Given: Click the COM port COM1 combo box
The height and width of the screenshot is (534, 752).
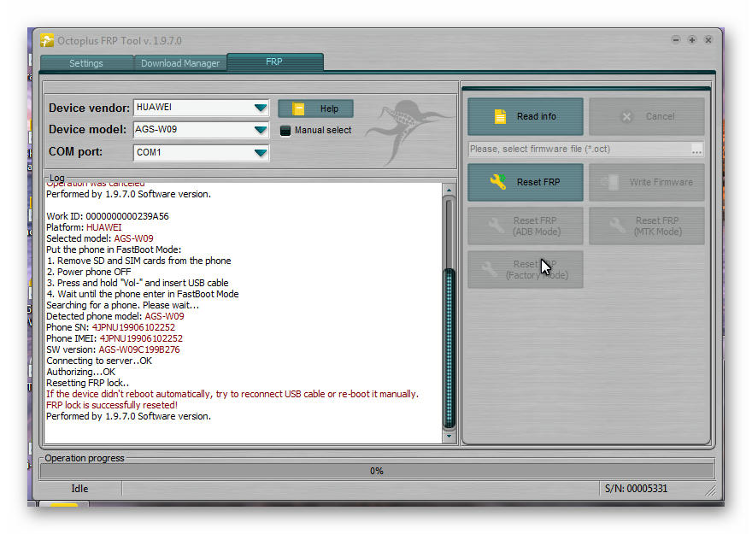Looking at the screenshot, I should click(x=202, y=152).
